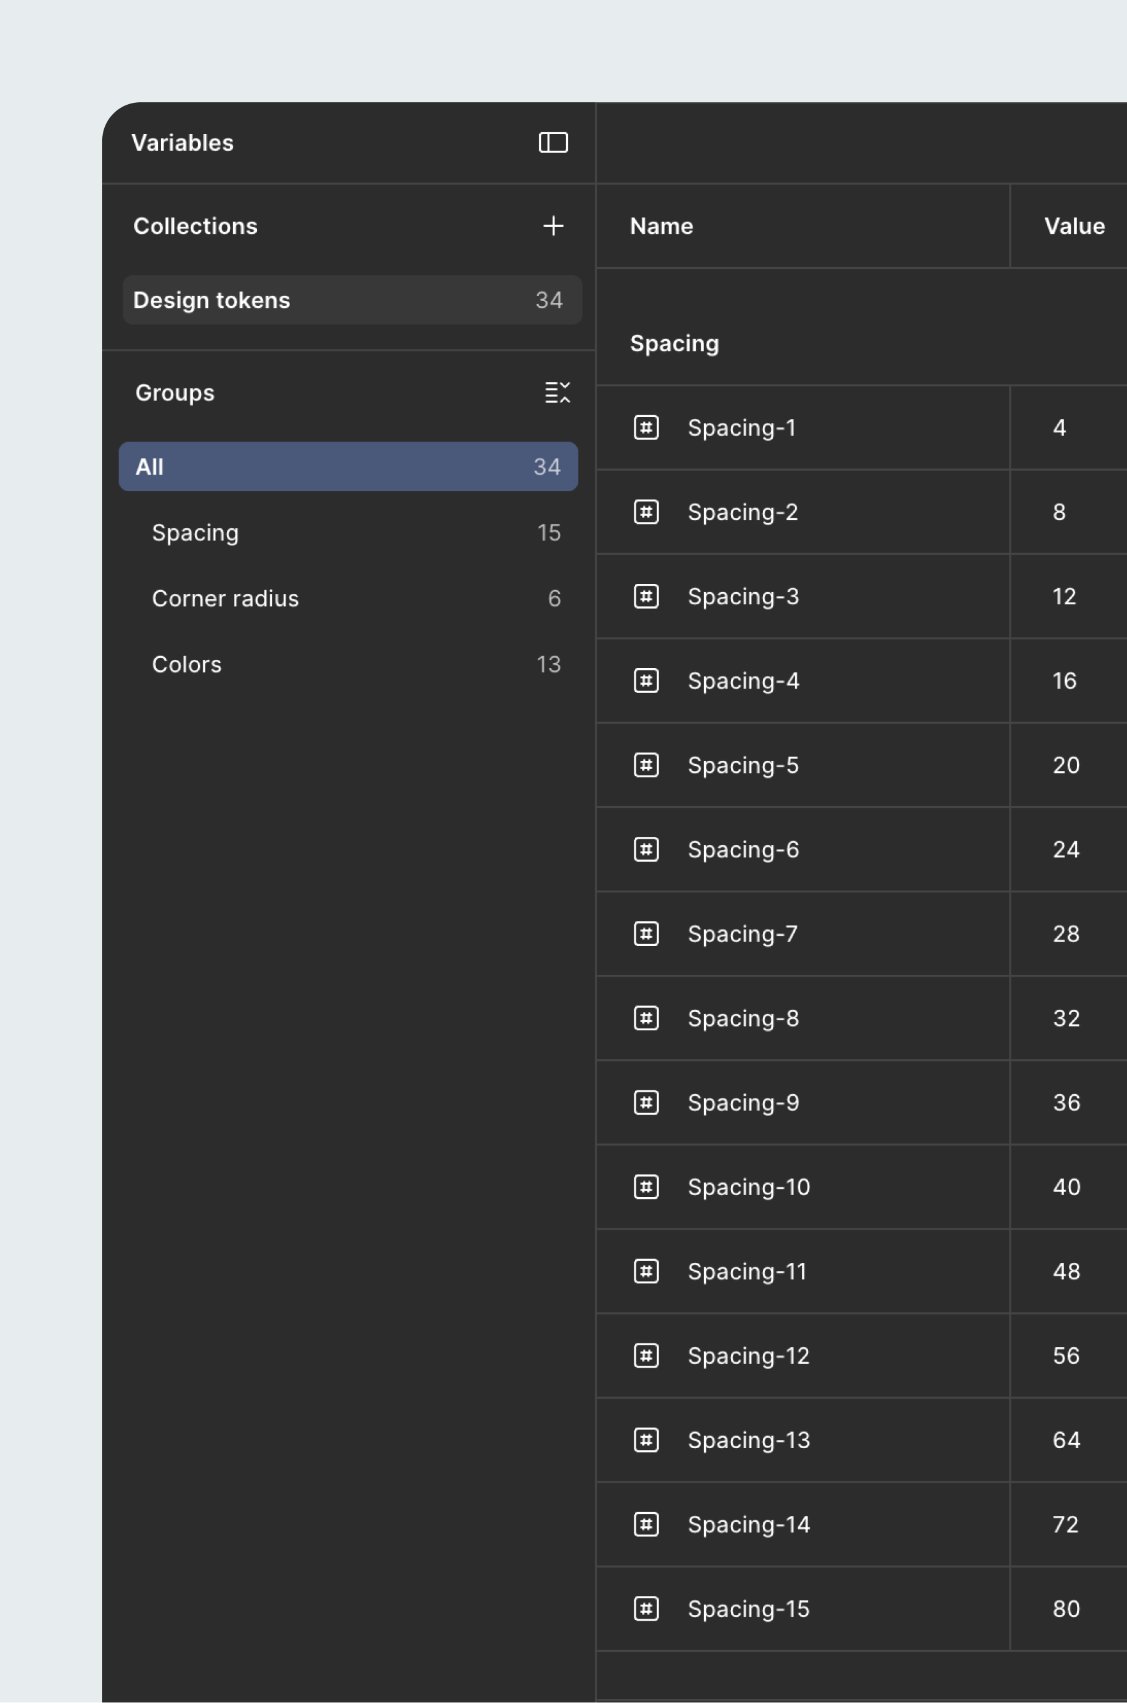Select the All group
1127x1703 pixels.
(348, 466)
